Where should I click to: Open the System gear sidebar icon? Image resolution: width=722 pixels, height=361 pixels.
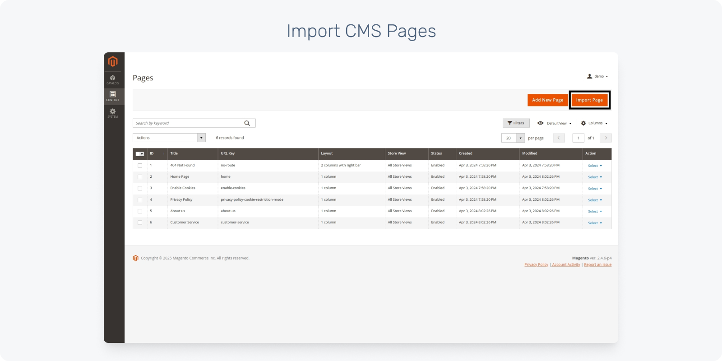113,113
